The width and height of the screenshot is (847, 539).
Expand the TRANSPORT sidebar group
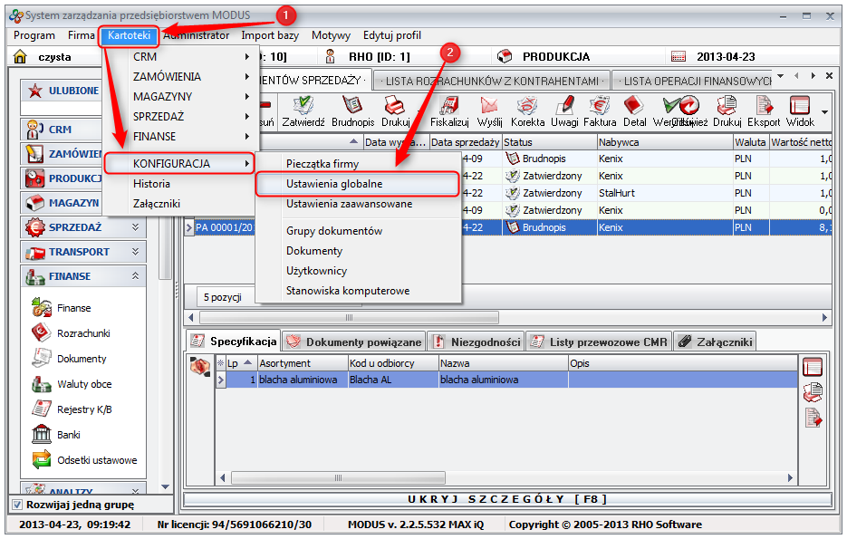coord(135,252)
